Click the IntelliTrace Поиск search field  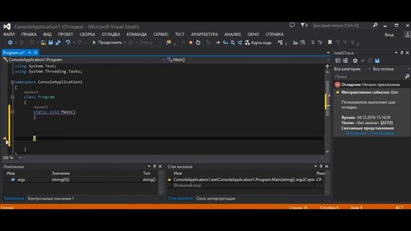click(x=369, y=76)
